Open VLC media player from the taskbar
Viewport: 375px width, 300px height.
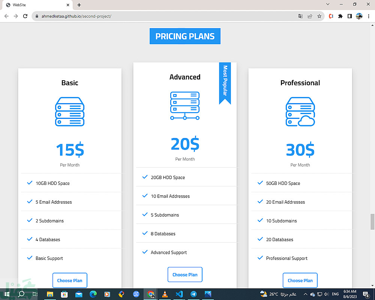click(165, 294)
